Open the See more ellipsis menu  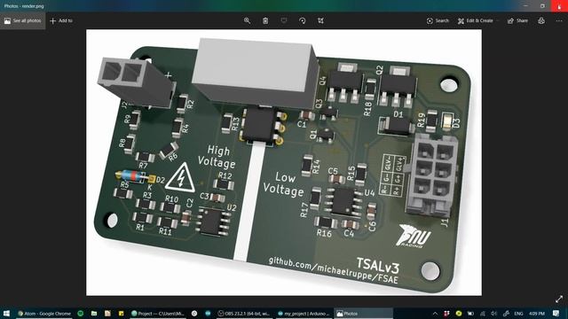(559, 20)
